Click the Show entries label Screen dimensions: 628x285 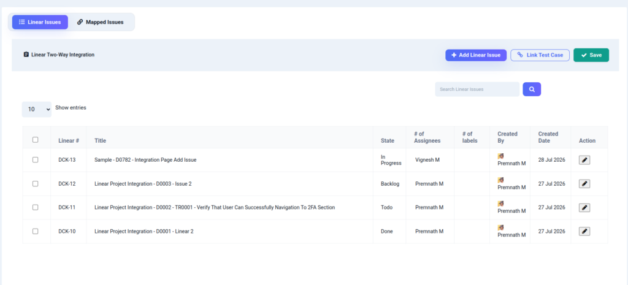tap(71, 108)
